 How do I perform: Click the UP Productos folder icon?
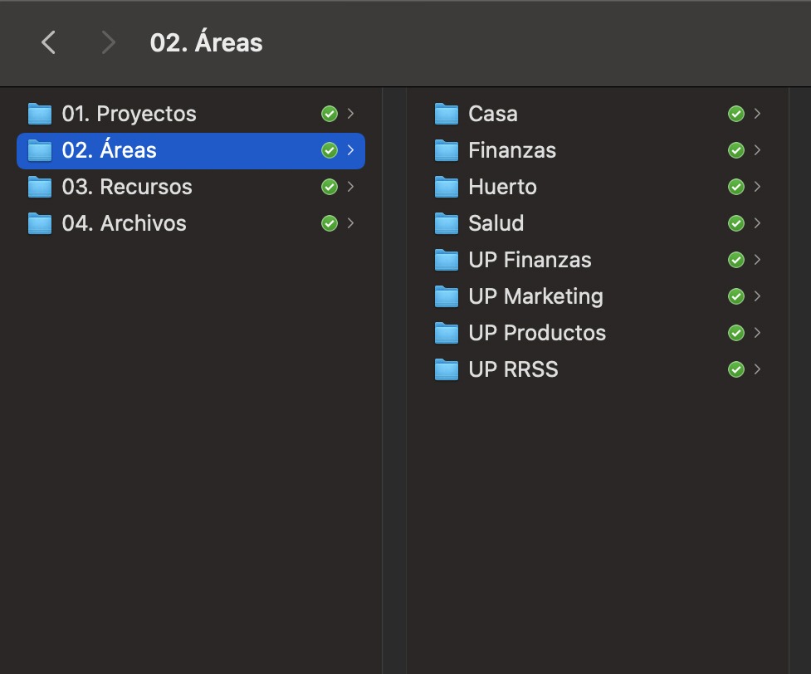(447, 333)
